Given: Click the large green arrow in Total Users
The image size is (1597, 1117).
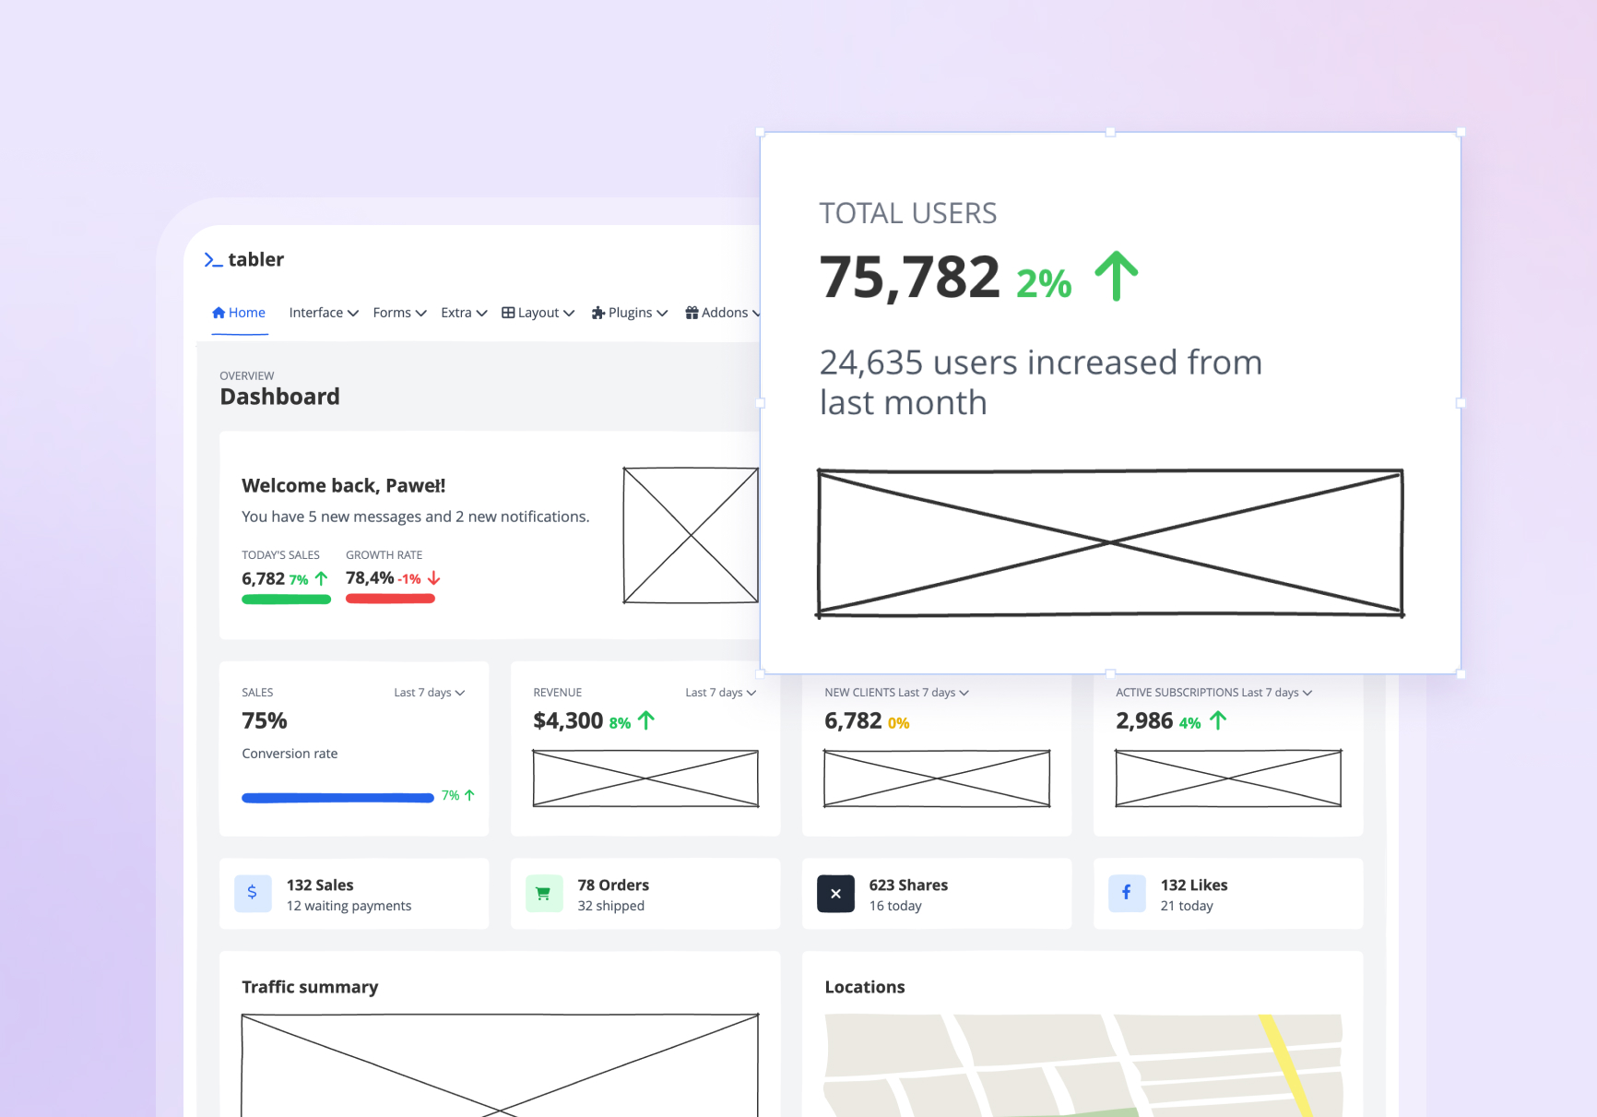Looking at the screenshot, I should pyautogui.click(x=1117, y=276).
